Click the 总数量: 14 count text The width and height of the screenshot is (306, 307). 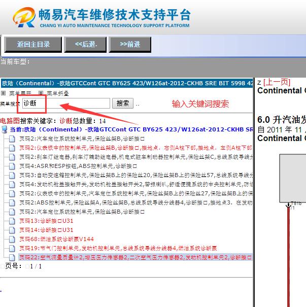[x=89, y=121]
